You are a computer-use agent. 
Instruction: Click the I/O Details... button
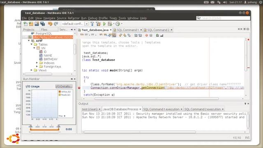(x=64, y=86)
